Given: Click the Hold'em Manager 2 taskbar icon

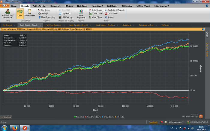Looking at the screenshot, I should [25, 128].
